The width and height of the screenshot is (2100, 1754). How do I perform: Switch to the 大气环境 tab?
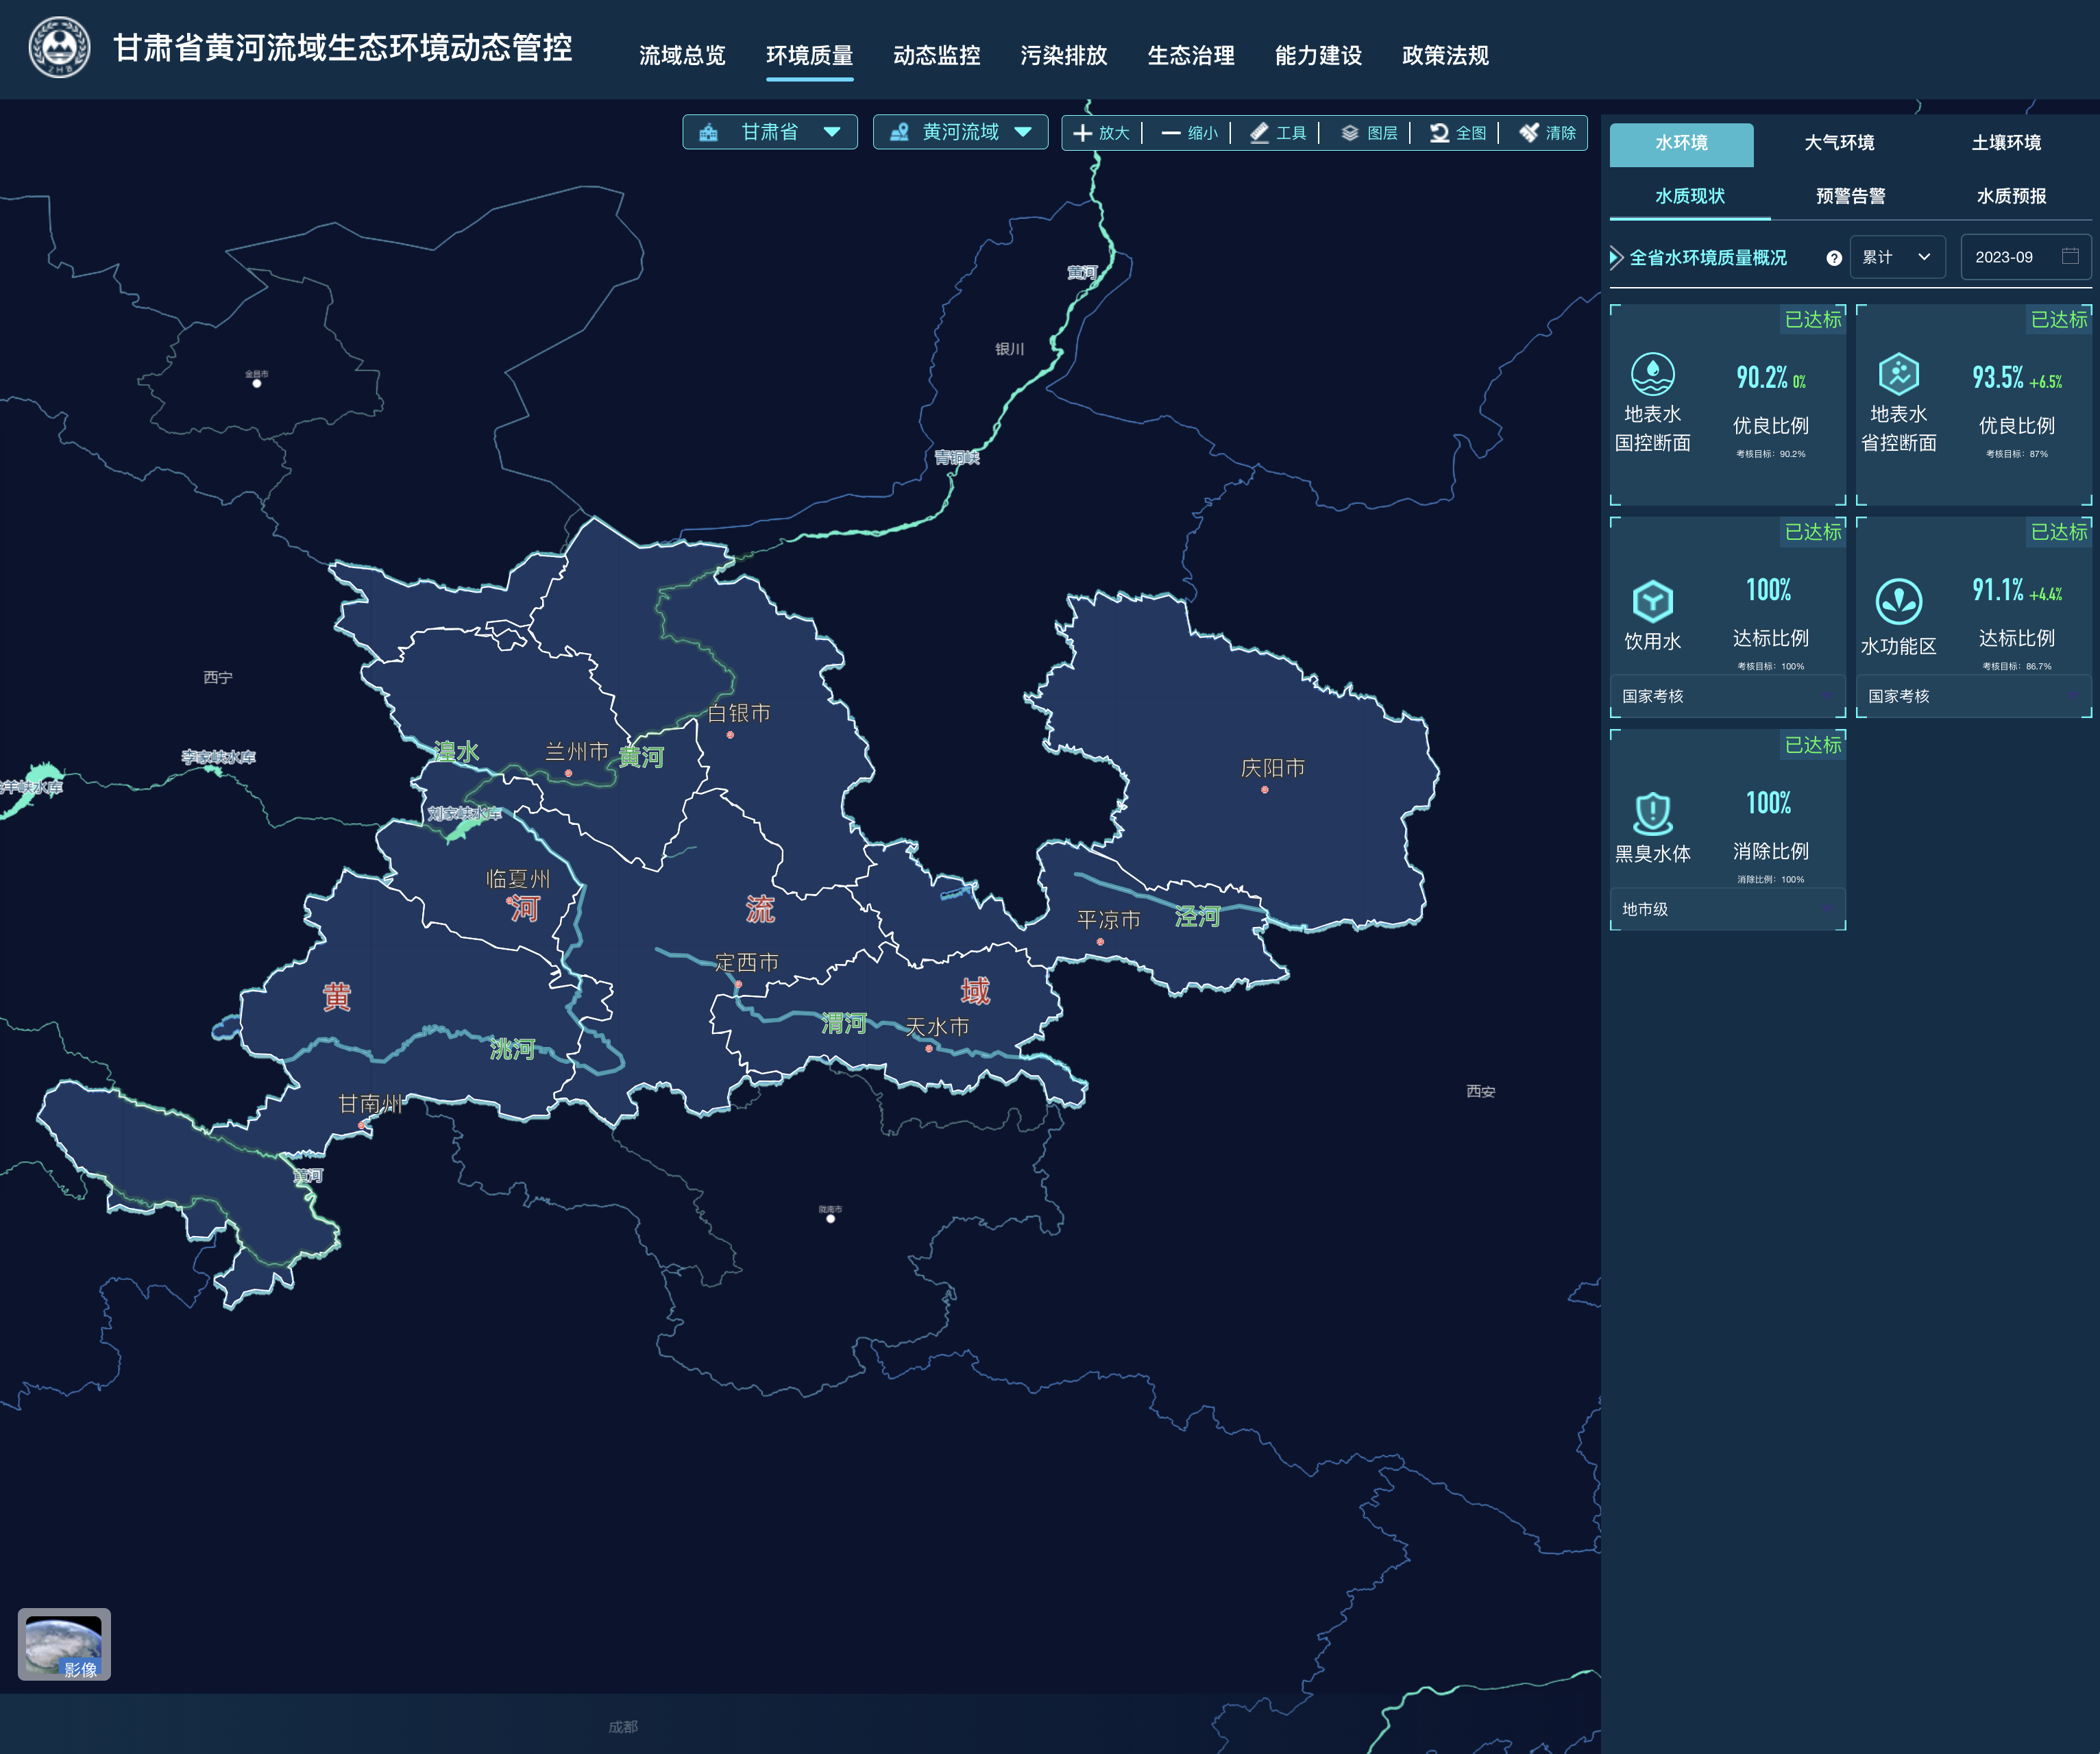(x=1839, y=144)
